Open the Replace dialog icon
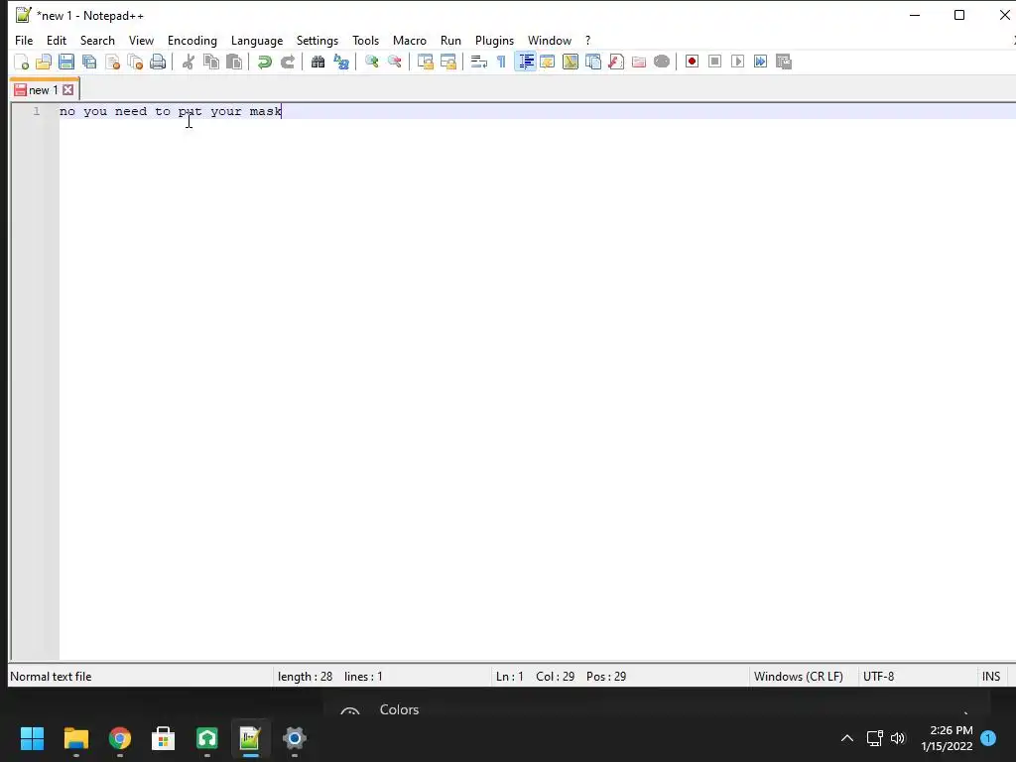 (341, 62)
